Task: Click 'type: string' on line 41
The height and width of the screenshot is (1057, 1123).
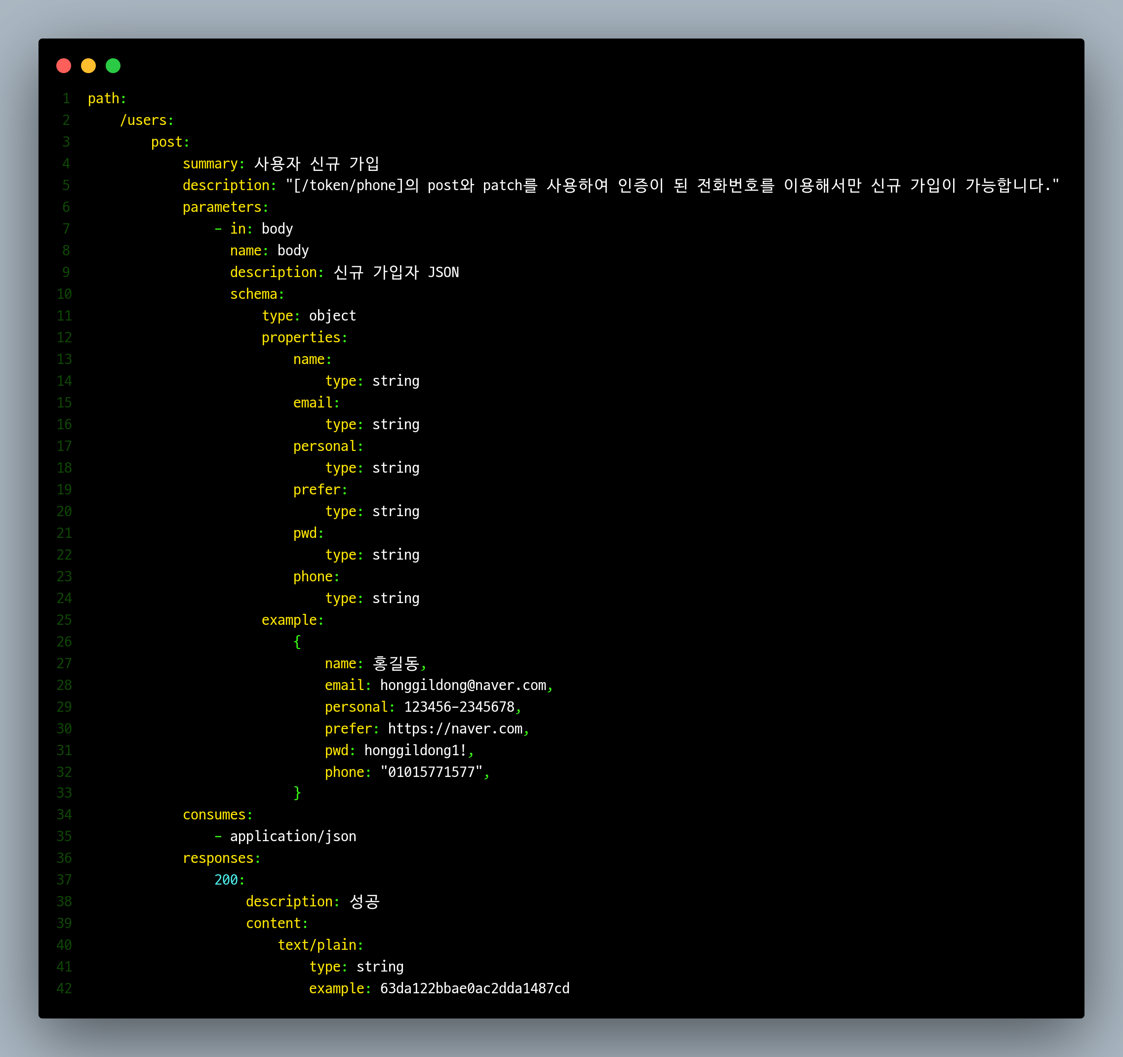Action: click(357, 967)
